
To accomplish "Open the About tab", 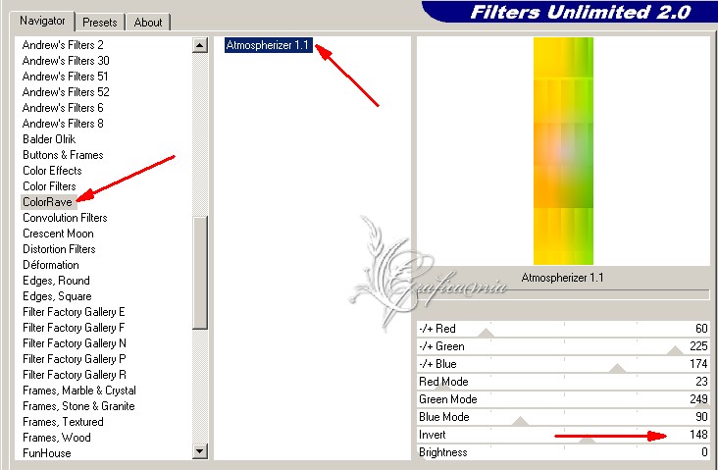I will tap(147, 22).
